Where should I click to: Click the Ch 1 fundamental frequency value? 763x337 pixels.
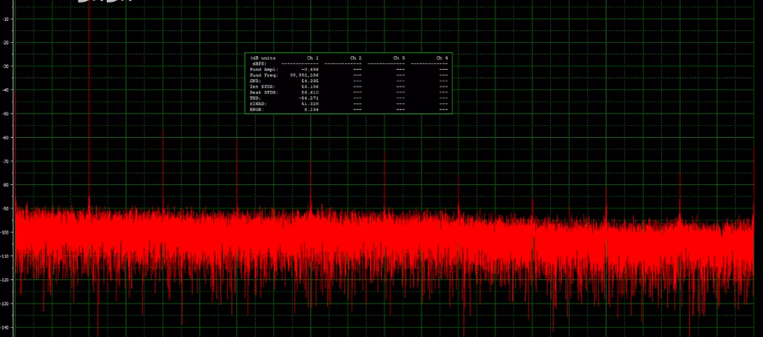pos(305,76)
